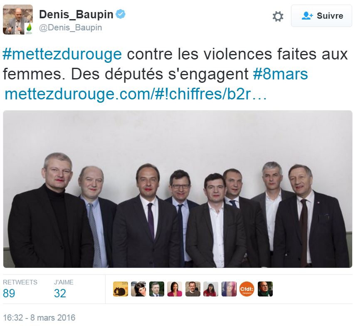Click the blue verified badge icon
Image resolution: width=358 pixels, height=326 pixels.
tap(120, 14)
